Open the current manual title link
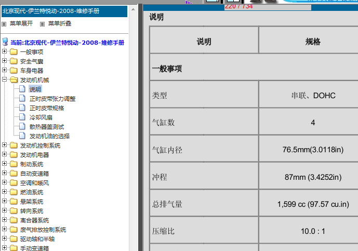358x251 pixels. tap(68, 43)
